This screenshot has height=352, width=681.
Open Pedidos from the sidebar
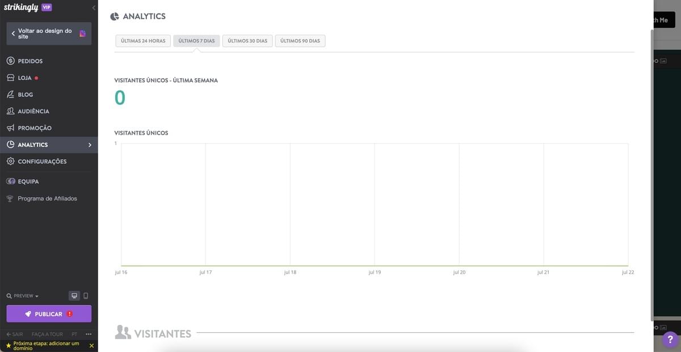[x=49, y=61]
